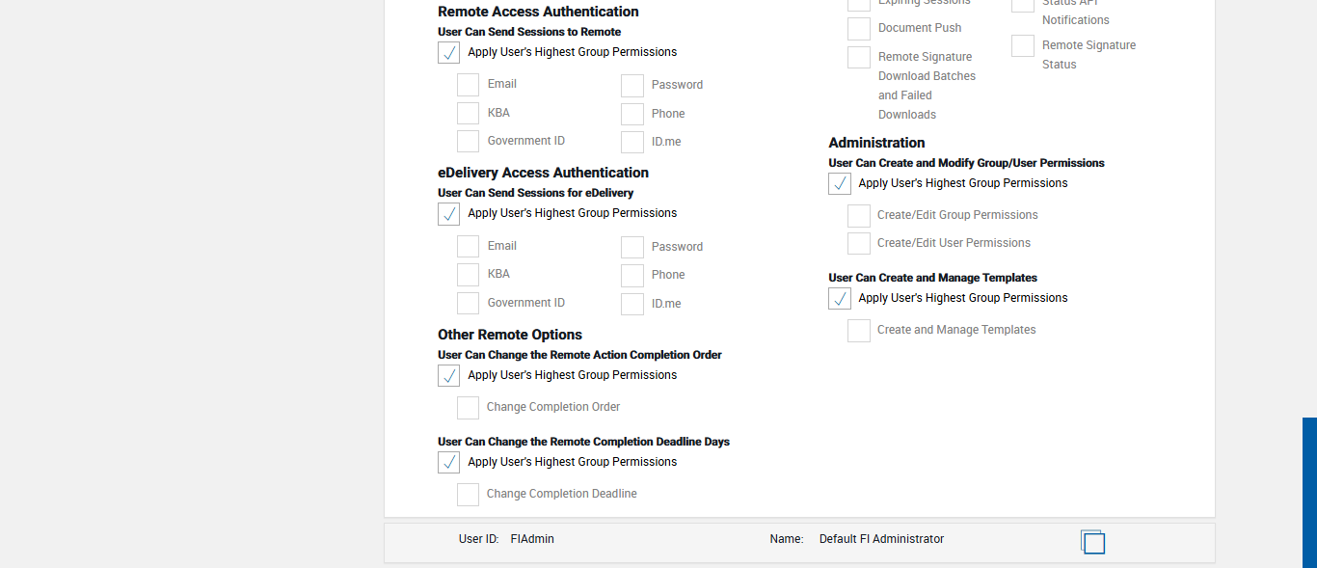Screen dimensions: 1317x568
Task: Toggle Apply Highest Group Permissions for Completion Deadline Days
Action: (x=449, y=463)
